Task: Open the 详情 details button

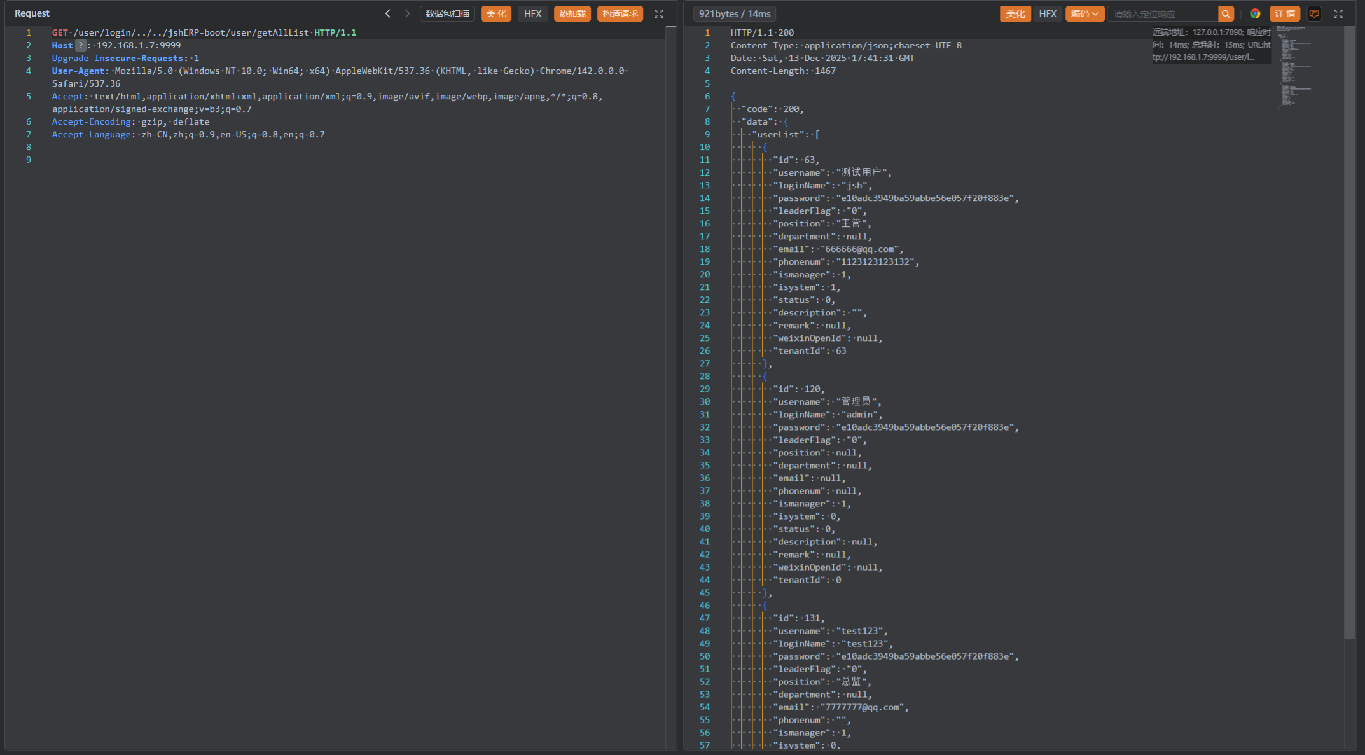Action: pyautogui.click(x=1285, y=13)
